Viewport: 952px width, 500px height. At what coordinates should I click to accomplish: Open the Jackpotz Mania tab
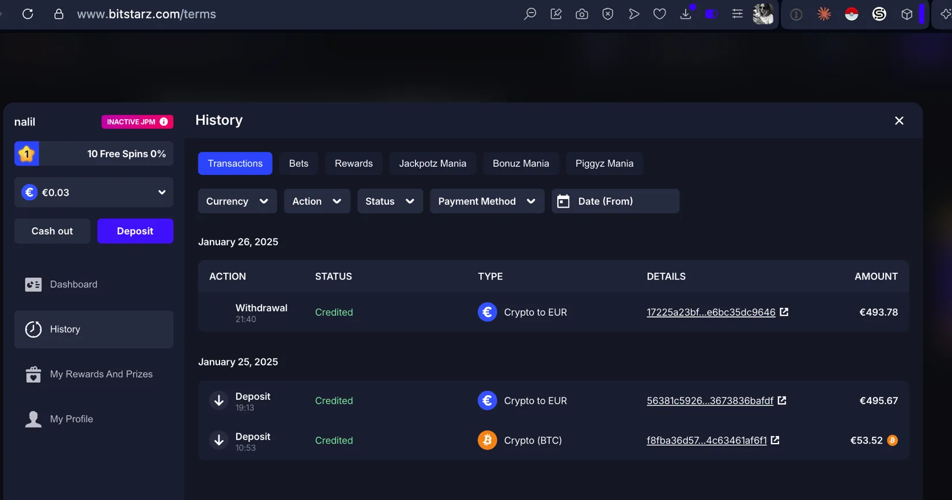point(433,163)
